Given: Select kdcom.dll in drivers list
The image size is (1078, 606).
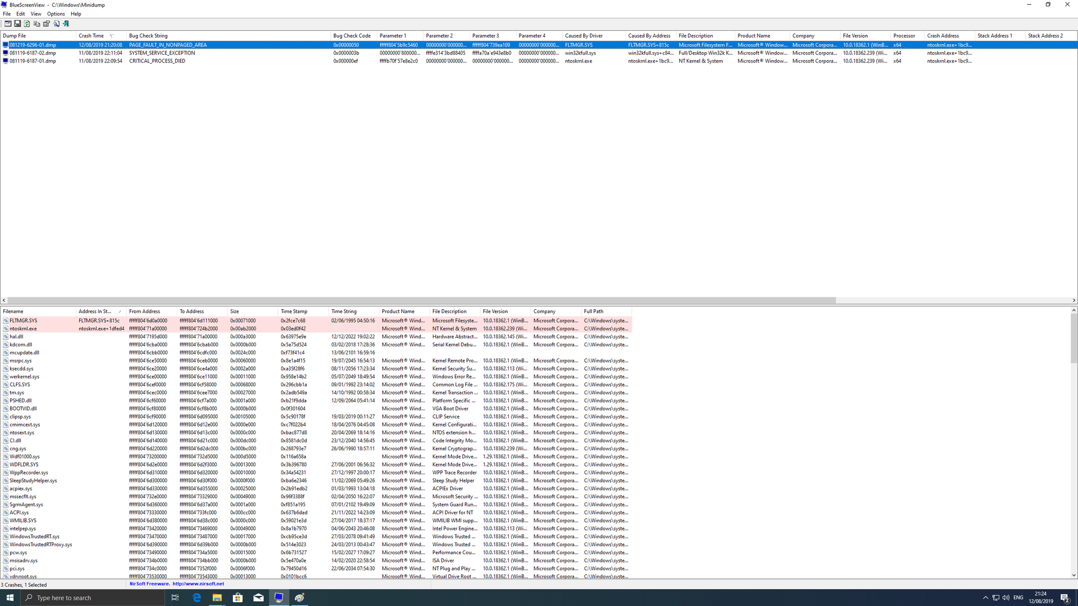Looking at the screenshot, I should tap(316, 345).
